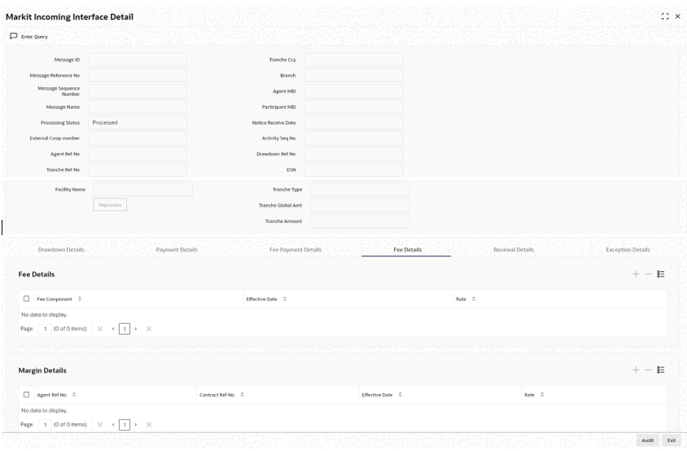
Task: Open the Drawdown Details tab
Action: pos(61,250)
